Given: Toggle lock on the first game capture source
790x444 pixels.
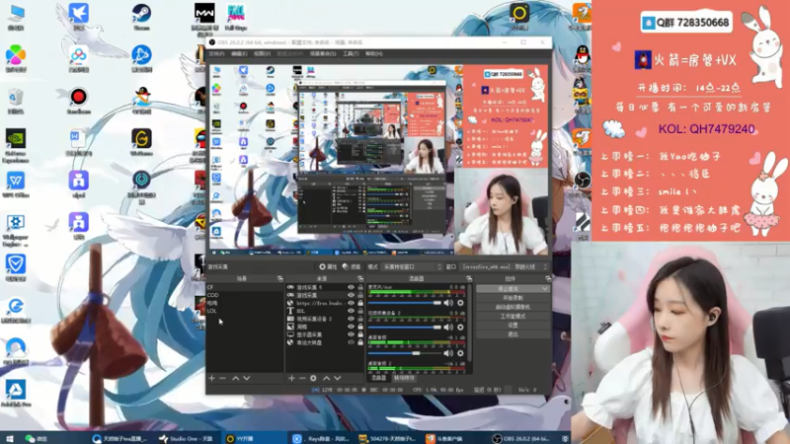Looking at the screenshot, I should tap(360, 287).
